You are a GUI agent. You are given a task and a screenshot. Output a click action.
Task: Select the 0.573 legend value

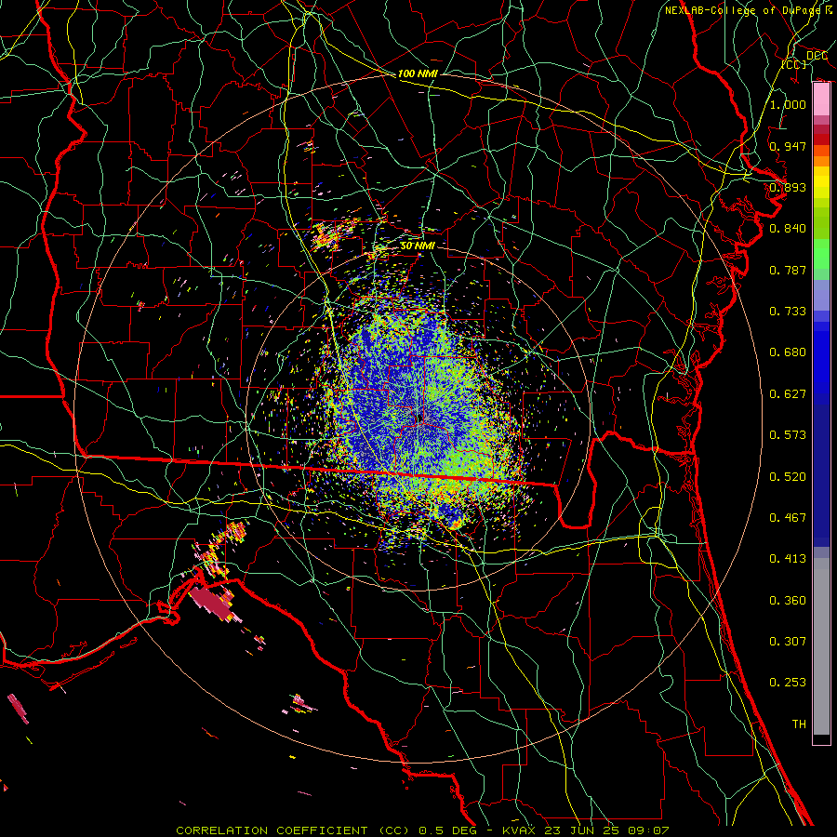788,435
